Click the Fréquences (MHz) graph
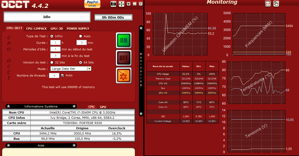299x156 pixels. pyautogui.click(x=259, y=34)
